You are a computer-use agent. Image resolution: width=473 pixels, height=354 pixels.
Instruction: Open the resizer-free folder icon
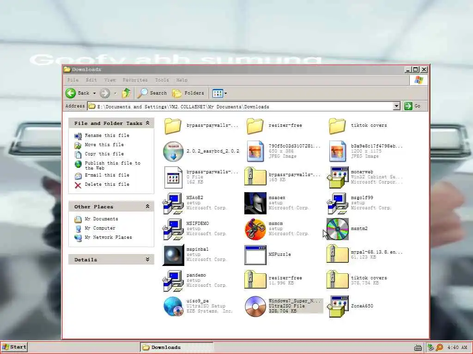click(x=255, y=126)
